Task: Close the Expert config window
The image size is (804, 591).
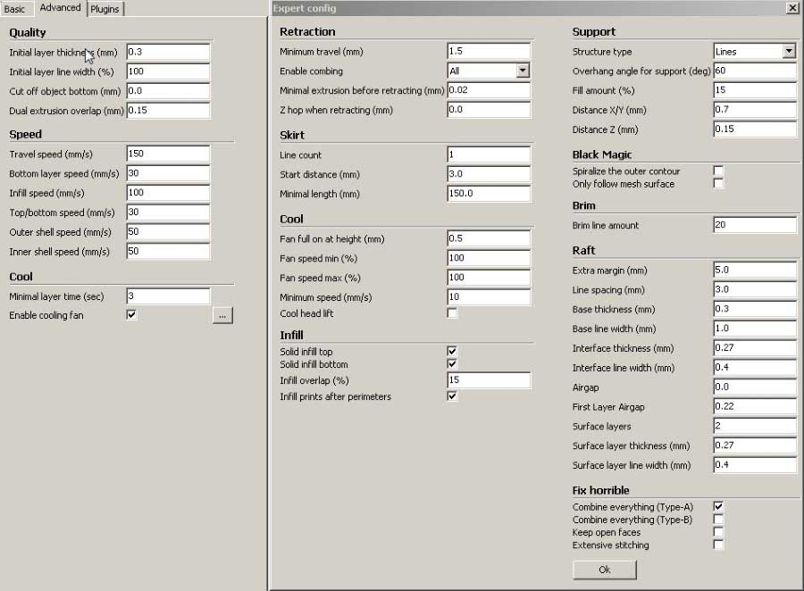Action: [792, 8]
